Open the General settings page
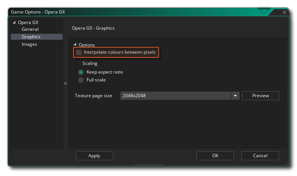The height and width of the screenshot is (176, 297). pyautogui.click(x=30, y=29)
